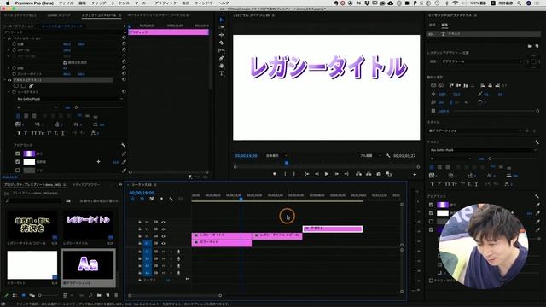Open the クリップ menu

tap(99, 3)
